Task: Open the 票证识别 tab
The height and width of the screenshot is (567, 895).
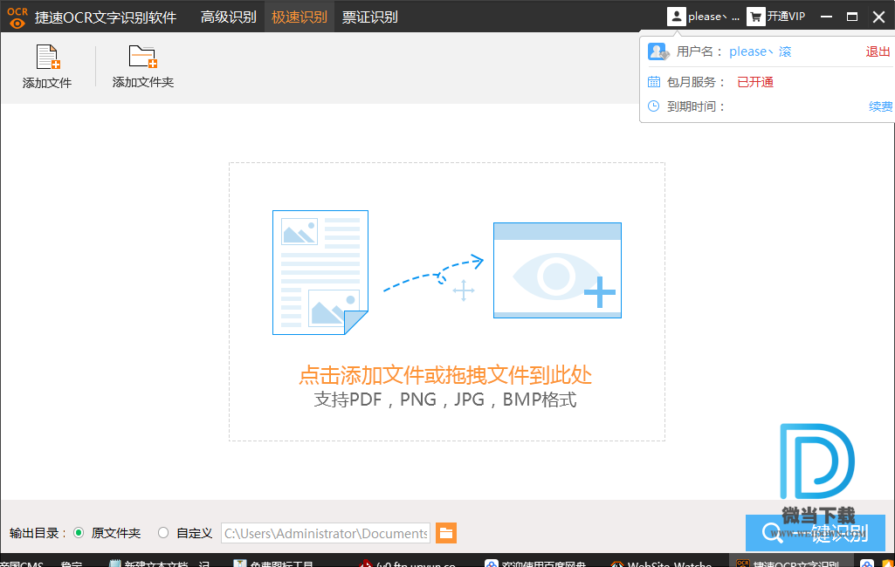Action: 369,17
